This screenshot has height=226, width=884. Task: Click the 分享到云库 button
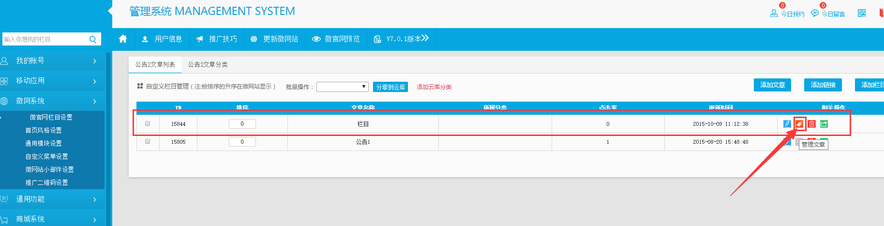point(390,87)
